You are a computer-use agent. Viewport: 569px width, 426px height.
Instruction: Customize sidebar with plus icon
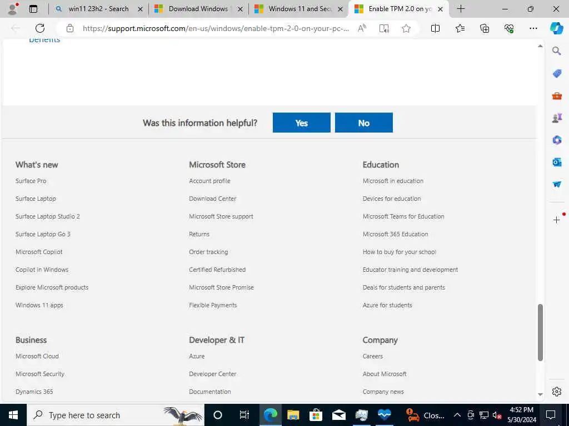(x=556, y=220)
